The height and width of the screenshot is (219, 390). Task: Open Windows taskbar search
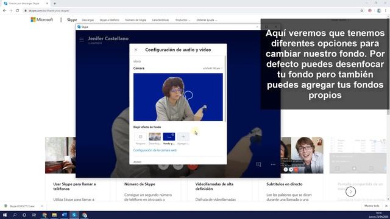pos(15,215)
